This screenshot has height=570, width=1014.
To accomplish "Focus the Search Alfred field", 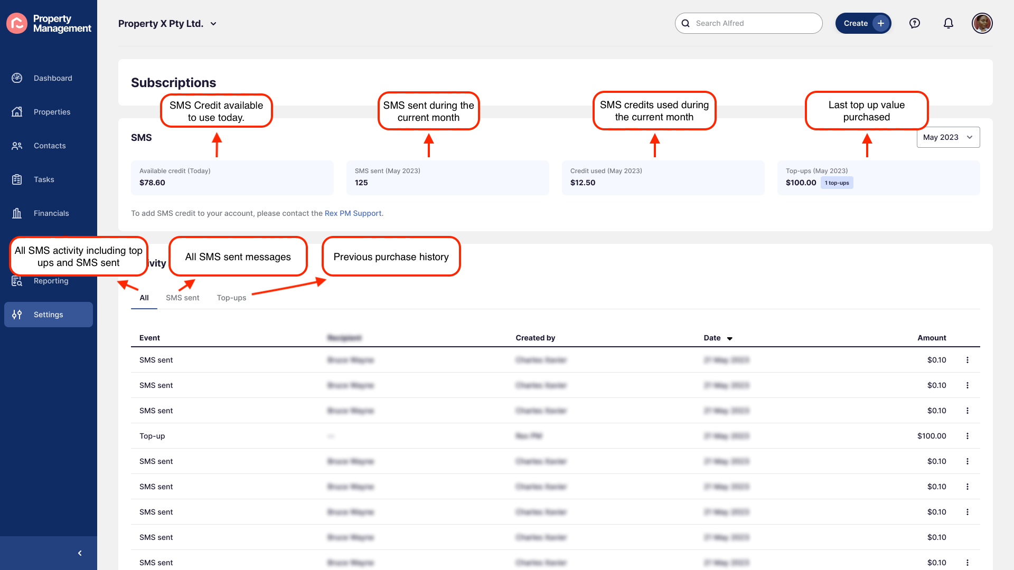I will pyautogui.click(x=748, y=23).
